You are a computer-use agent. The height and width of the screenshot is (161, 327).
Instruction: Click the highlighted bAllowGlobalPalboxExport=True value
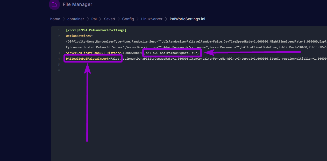coord(172,53)
